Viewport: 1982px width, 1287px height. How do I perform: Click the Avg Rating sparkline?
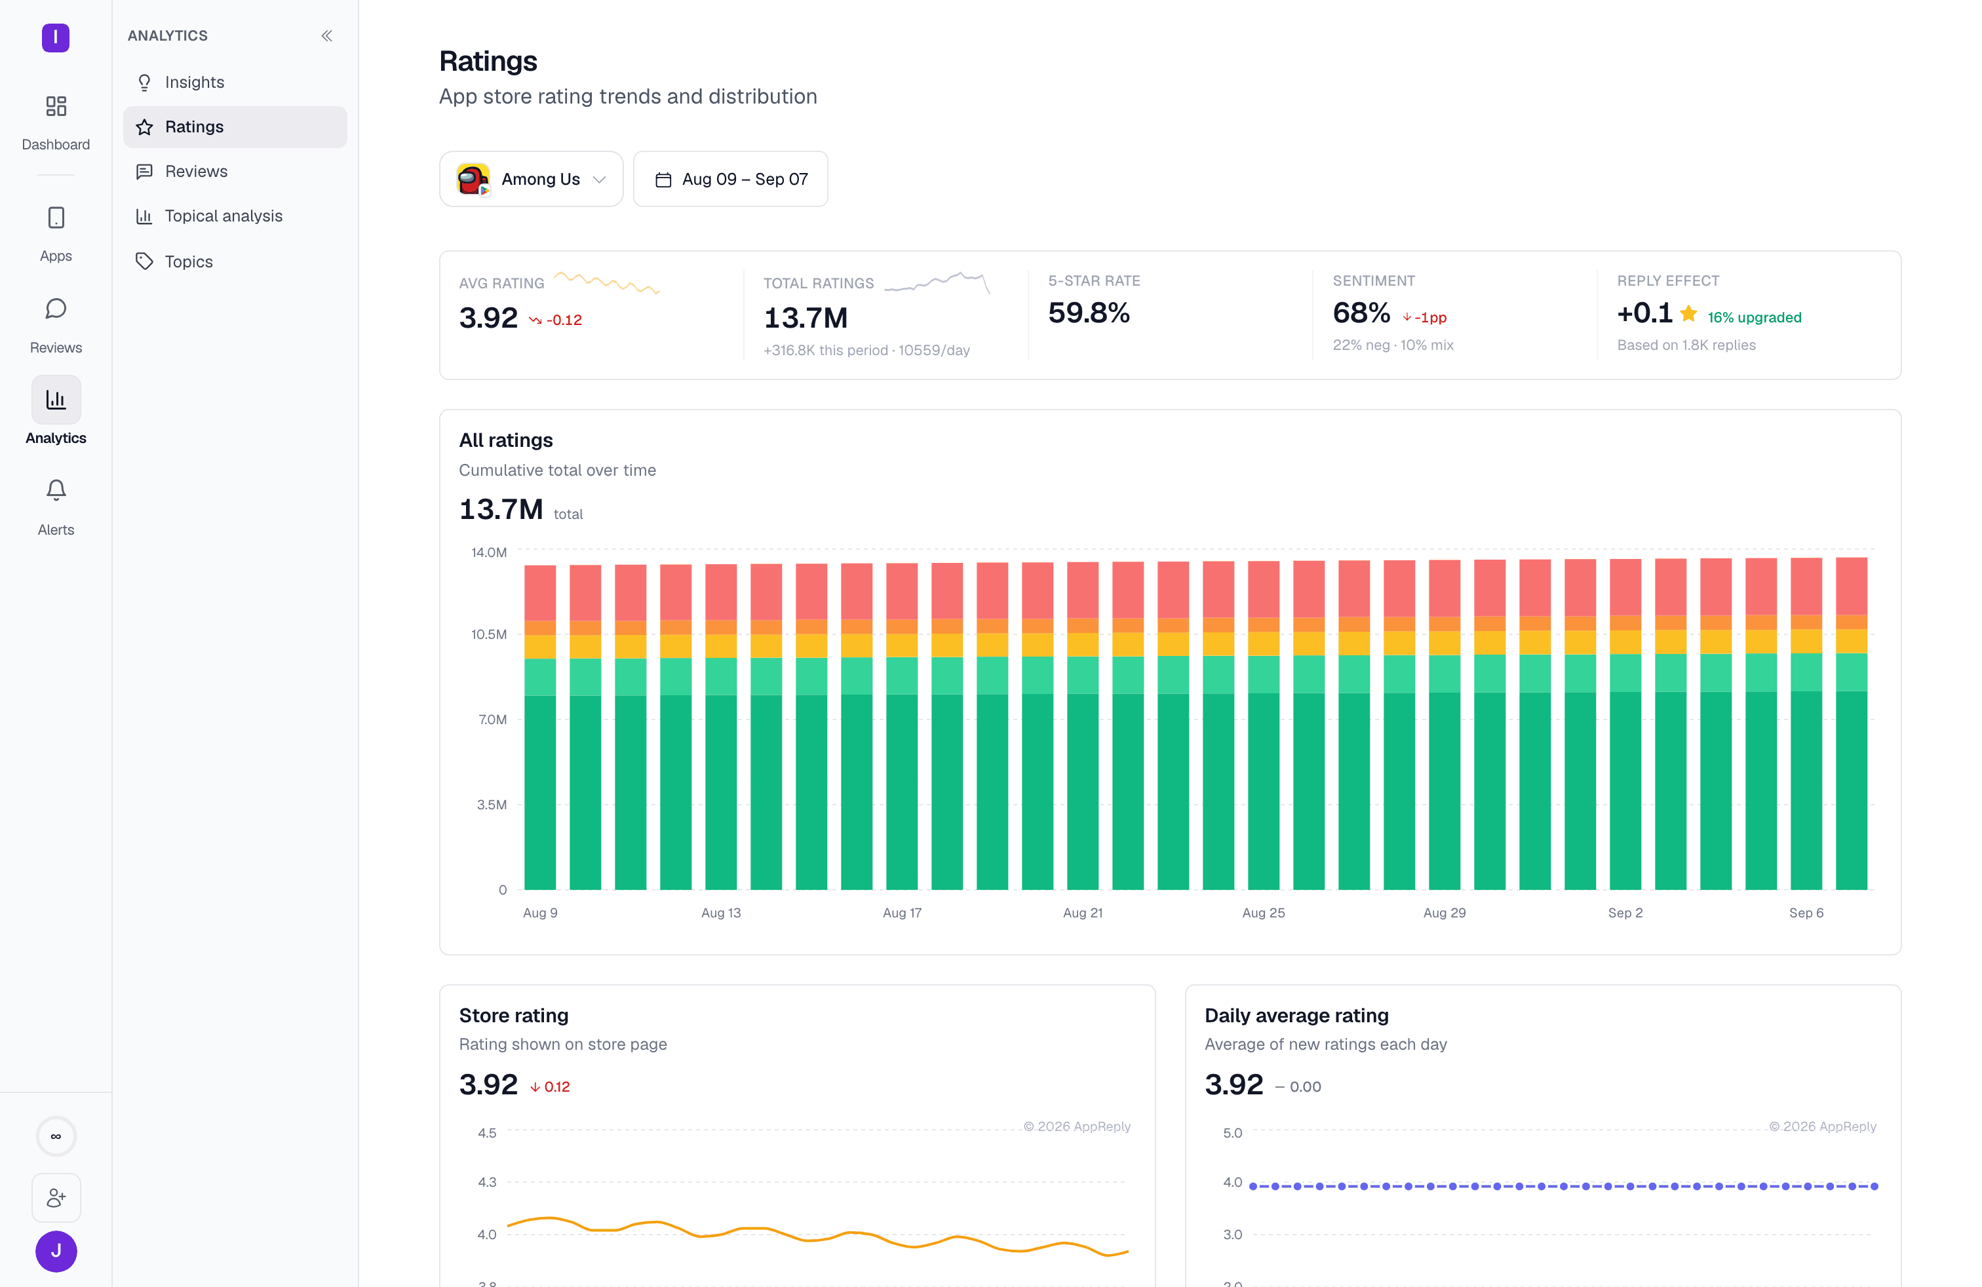pyautogui.click(x=607, y=283)
